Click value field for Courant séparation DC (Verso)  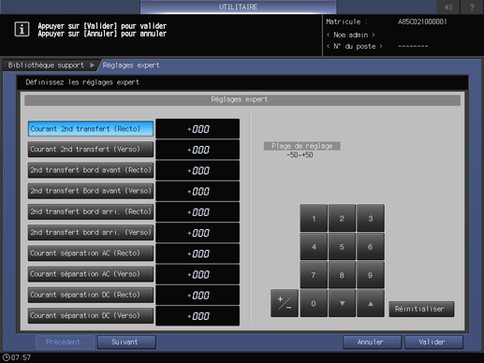tap(198, 316)
